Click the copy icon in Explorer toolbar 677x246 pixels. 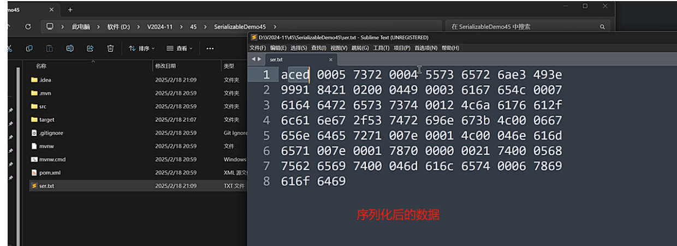pos(29,48)
